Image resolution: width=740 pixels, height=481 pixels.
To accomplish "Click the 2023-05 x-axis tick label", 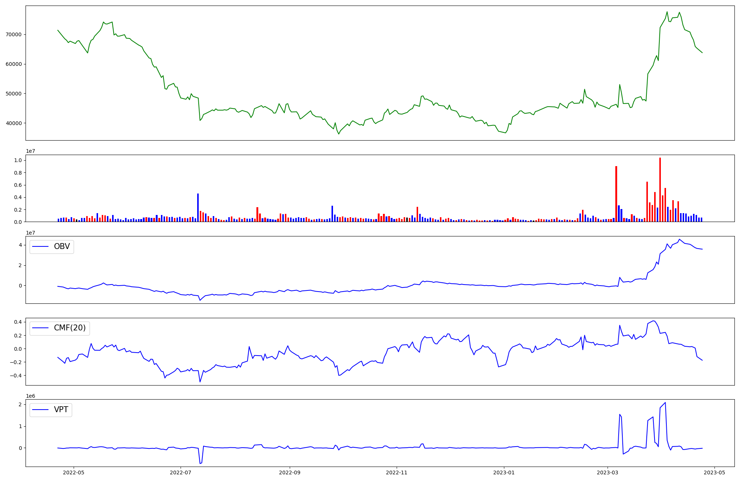I will [x=714, y=472].
